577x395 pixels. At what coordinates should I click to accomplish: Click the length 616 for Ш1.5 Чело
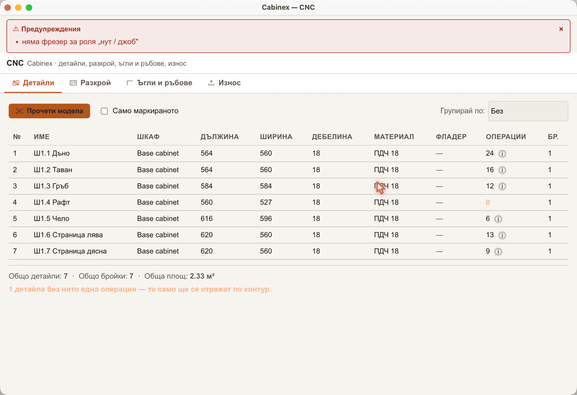(207, 218)
